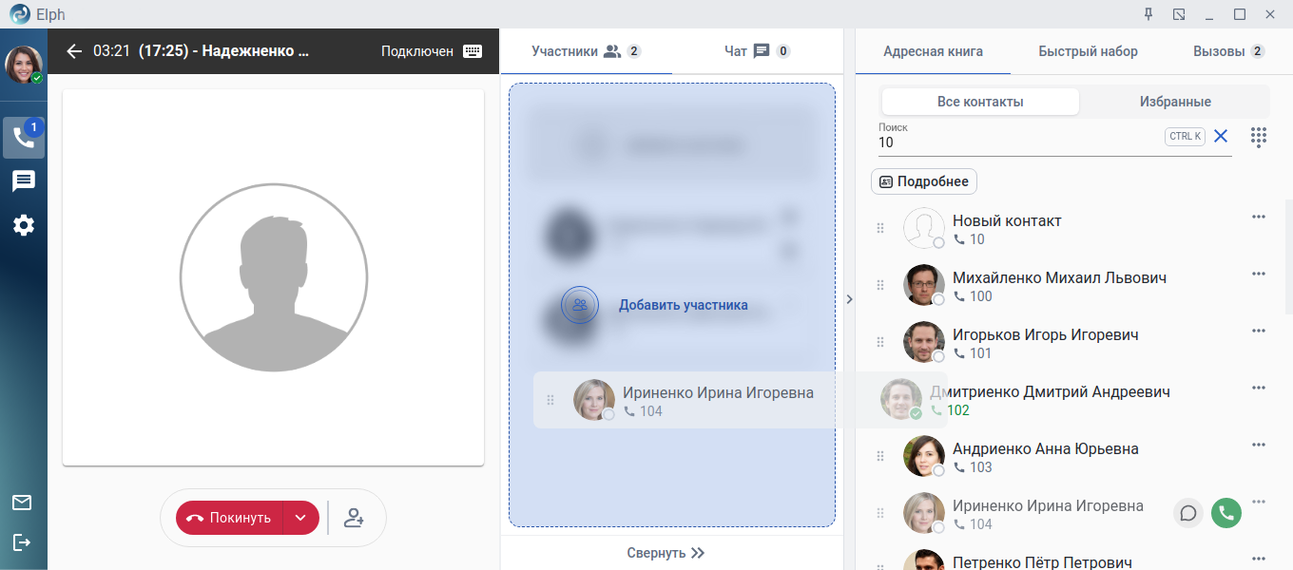
Task: Expand the dropdown arrow next to Покинуть
Action: [x=301, y=518]
